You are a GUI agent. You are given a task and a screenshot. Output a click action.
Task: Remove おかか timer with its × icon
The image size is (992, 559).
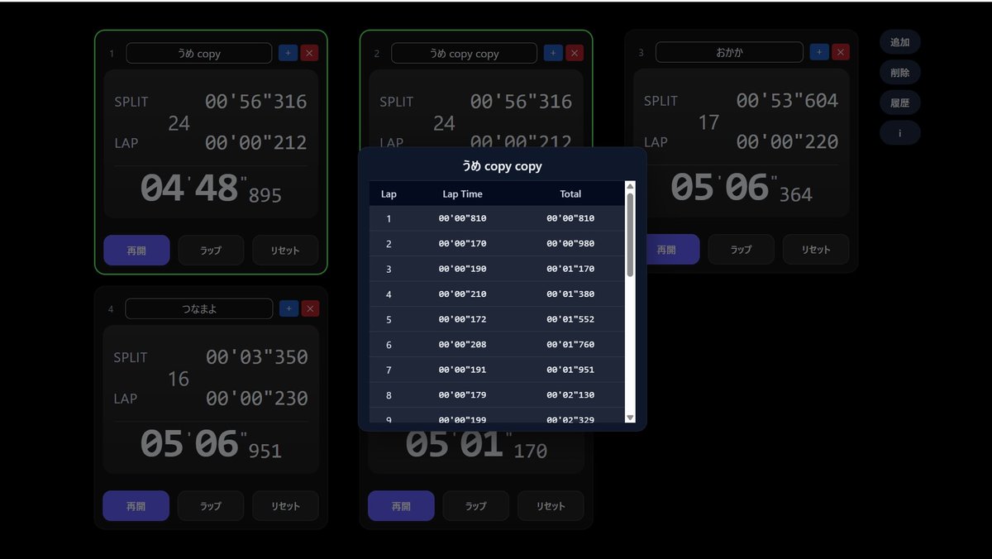click(840, 51)
